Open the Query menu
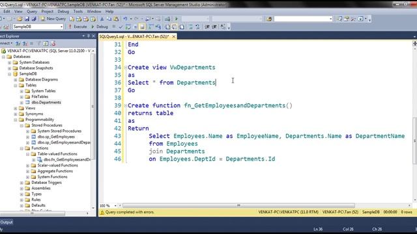 32,12
